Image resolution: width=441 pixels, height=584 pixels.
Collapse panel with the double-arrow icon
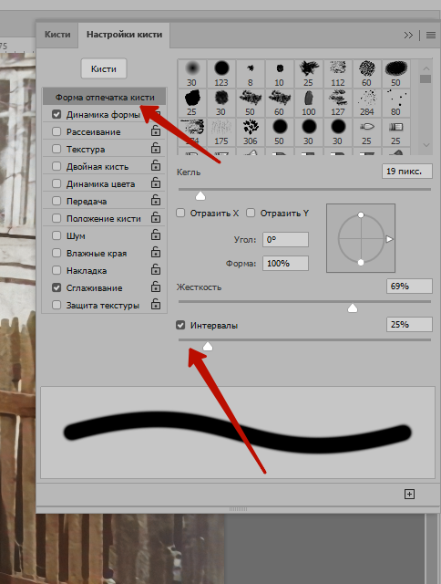point(408,35)
